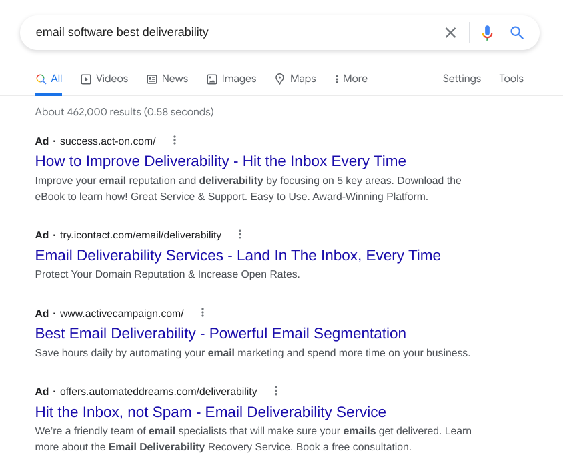563x473 pixels.
Task: Open "Email Deliverability Services" ad link
Action: (x=237, y=256)
